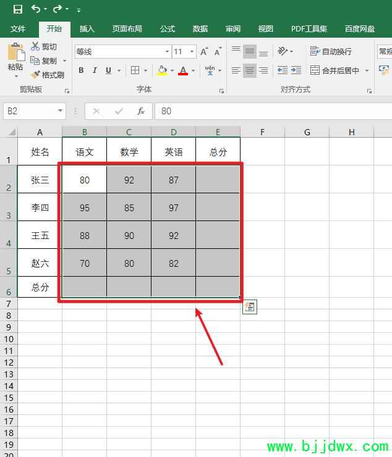Open the 公式 (Formulas) tab
Screen dimensions: 392x457
[x=167, y=29]
